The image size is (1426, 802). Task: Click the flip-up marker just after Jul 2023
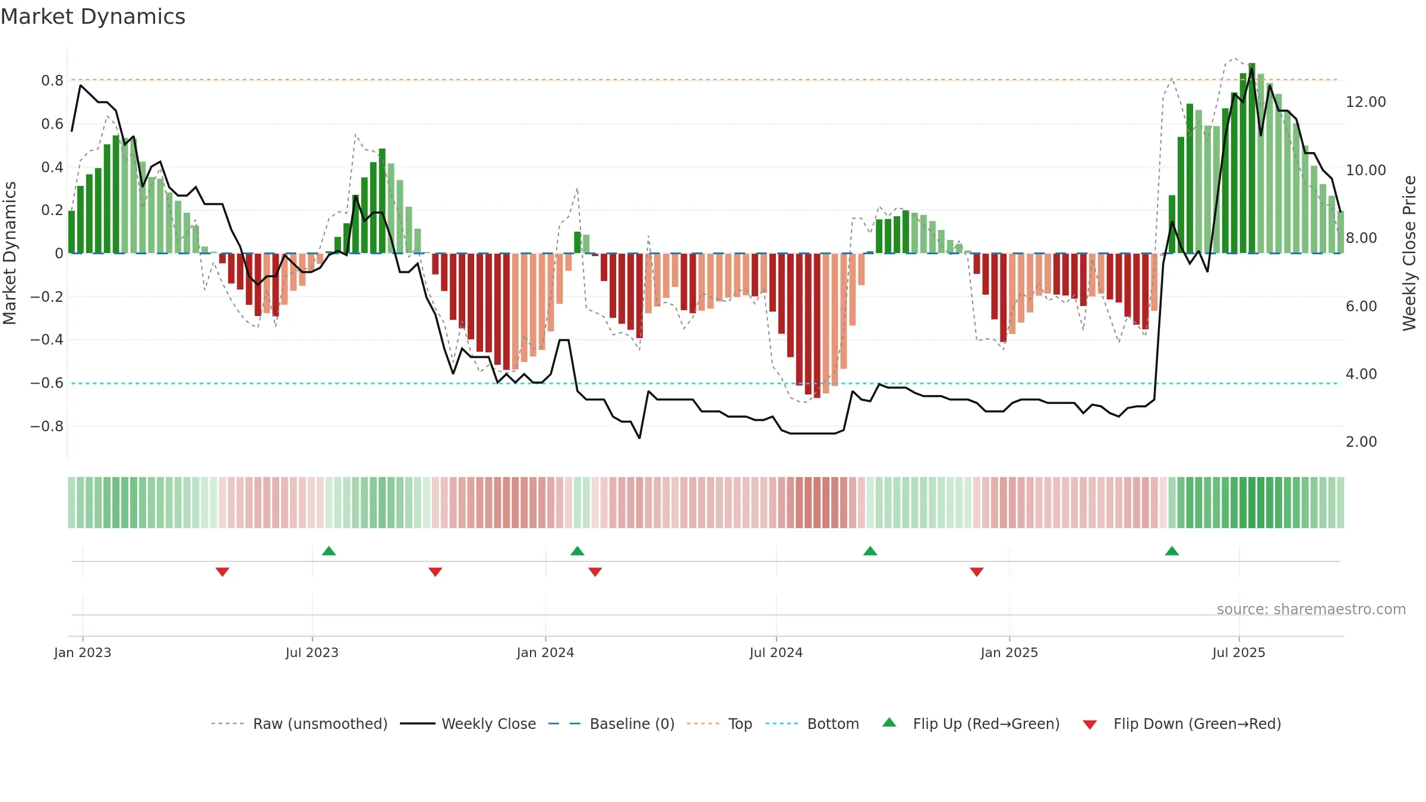(329, 551)
